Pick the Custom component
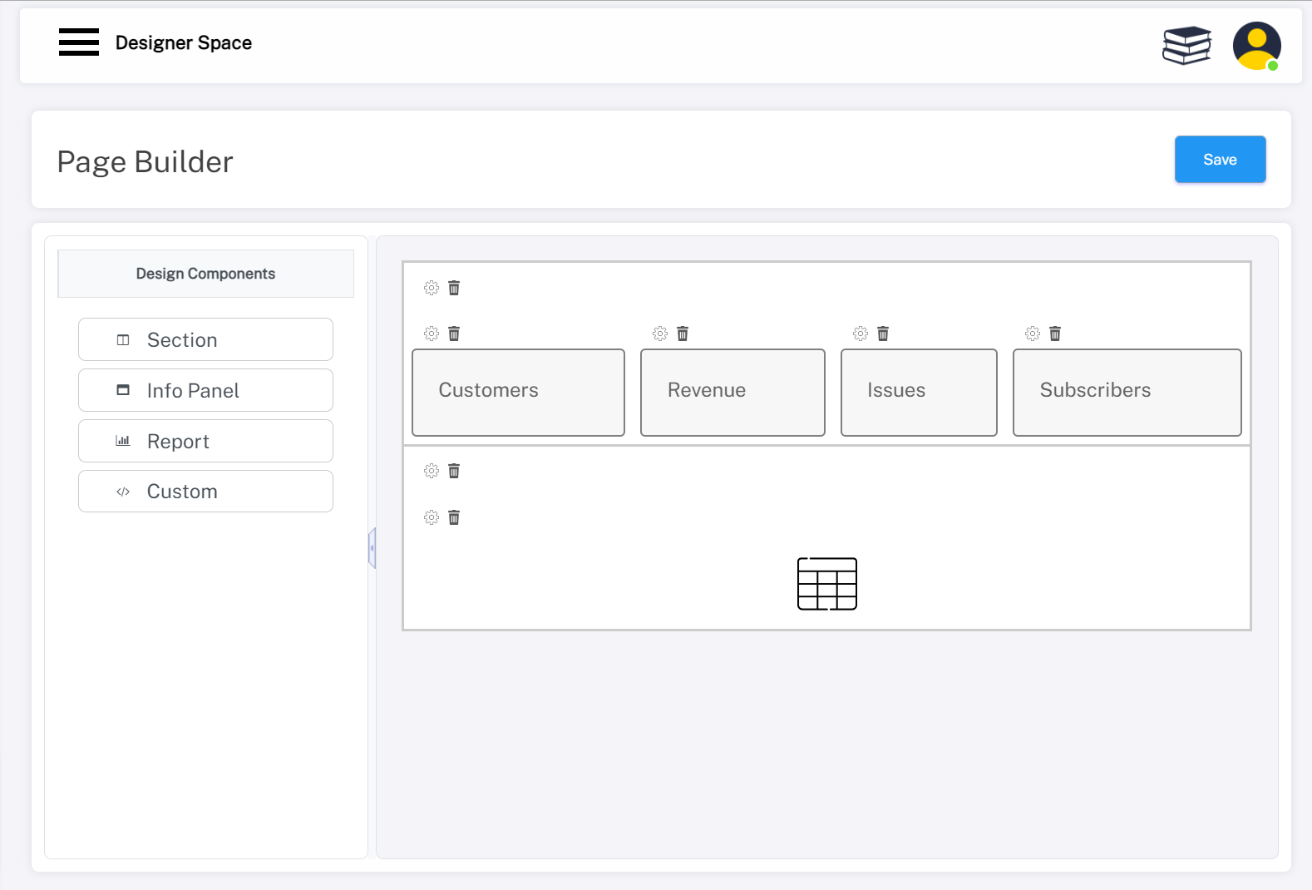Image resolution: width=1312 pixels, height=890 pixels. pyautogui.click(x=205, y=492)
